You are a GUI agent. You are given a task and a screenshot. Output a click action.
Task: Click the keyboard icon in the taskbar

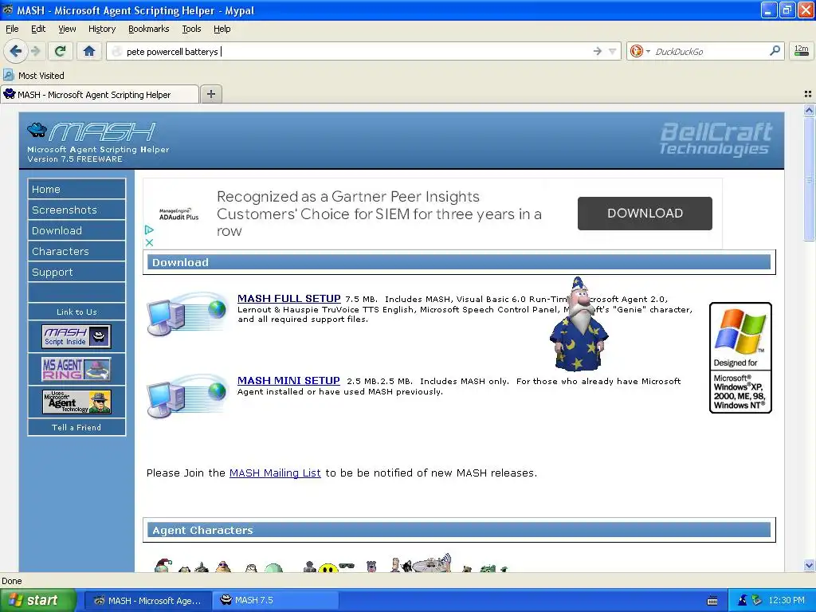pos(712,601)
